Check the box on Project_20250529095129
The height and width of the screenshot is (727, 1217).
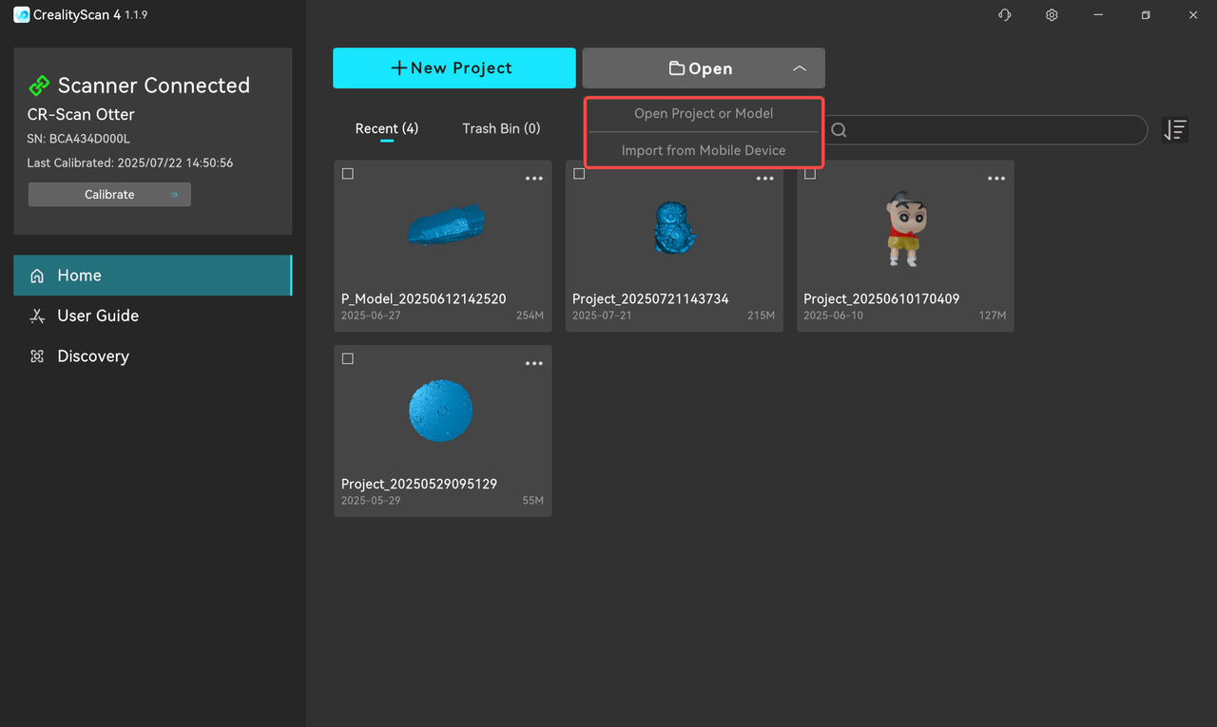click(x=348, y=359)
